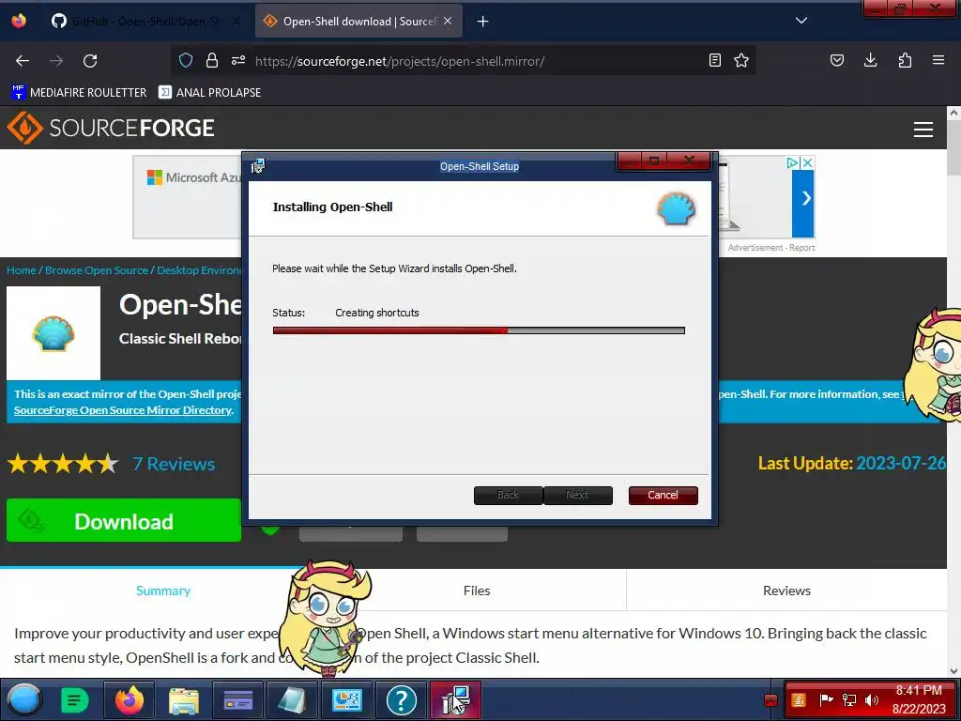Click the Open-Shell project logo thumbnail
Viewport: 961px width, 721px height.
(53, 333)
